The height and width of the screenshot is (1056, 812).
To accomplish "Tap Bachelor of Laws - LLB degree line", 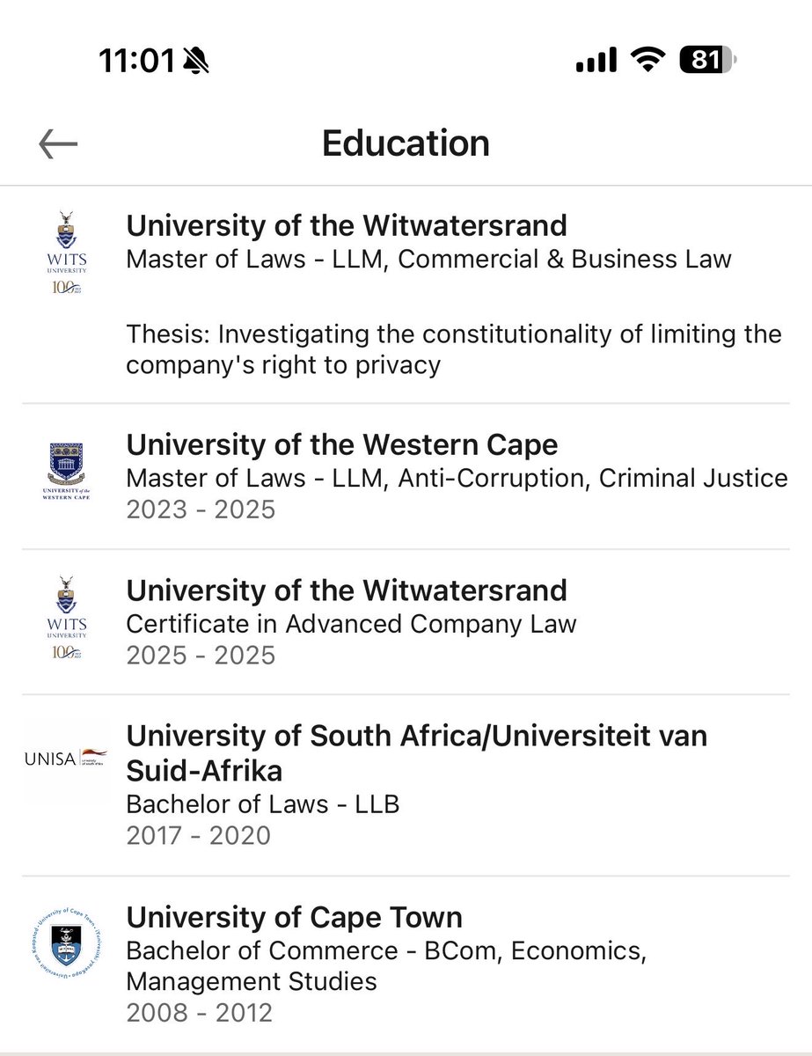I will click(x=263, y=803).
